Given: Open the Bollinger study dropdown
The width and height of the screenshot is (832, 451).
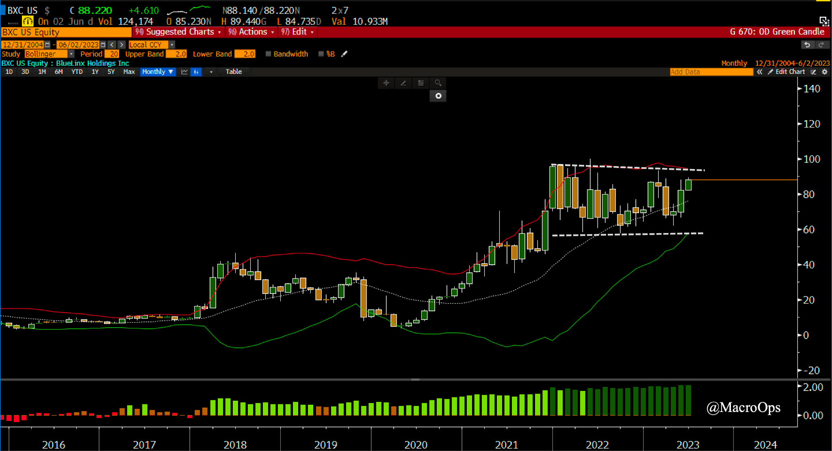Looking at the screenshot, I should pos(71,54).
